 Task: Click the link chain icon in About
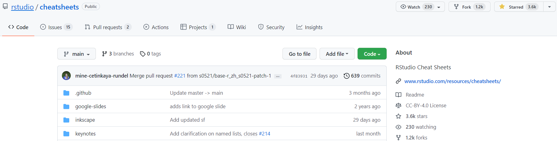coord(398,81)
